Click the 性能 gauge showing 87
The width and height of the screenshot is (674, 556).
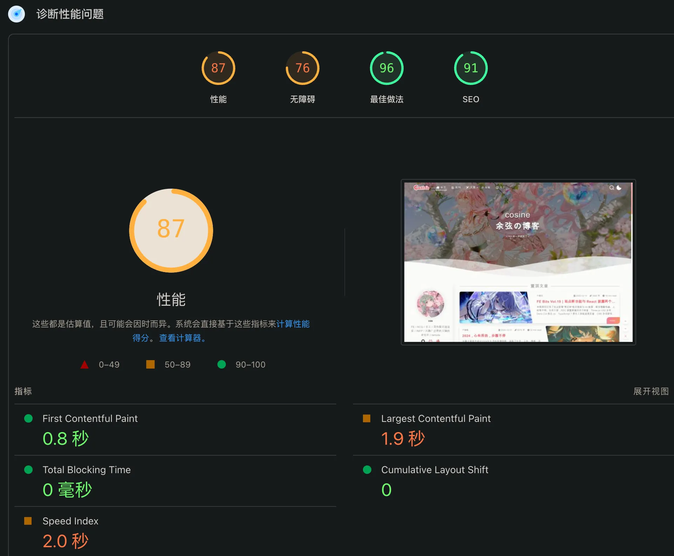pyautogui.click(x=218, y=68)
